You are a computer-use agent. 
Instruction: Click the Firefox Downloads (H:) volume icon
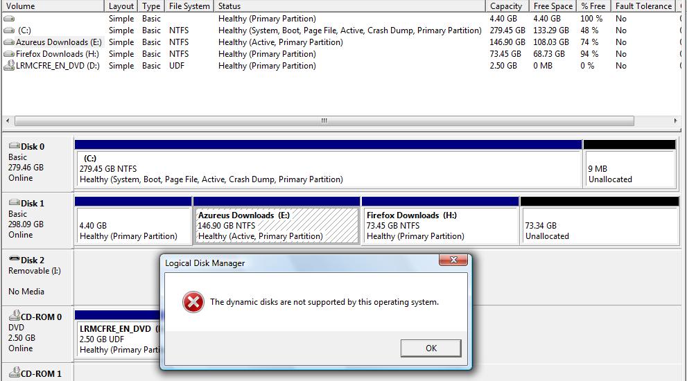point(9,54)
